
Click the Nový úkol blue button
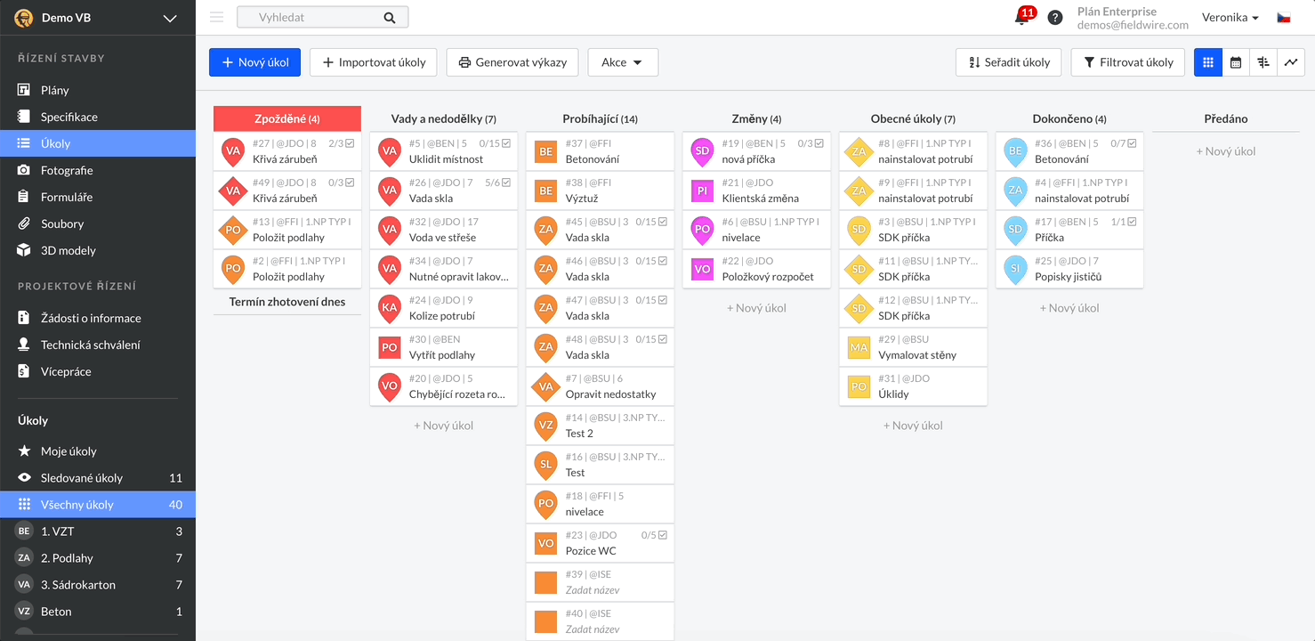point(255,62)
